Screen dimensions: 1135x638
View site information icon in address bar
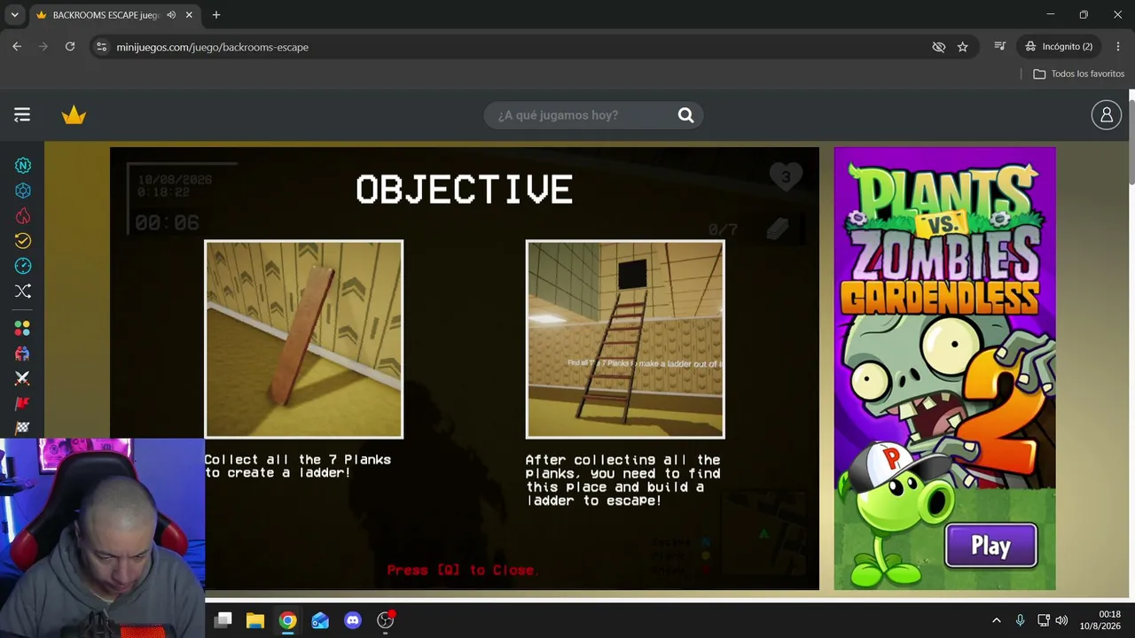[x=101, y=47]
